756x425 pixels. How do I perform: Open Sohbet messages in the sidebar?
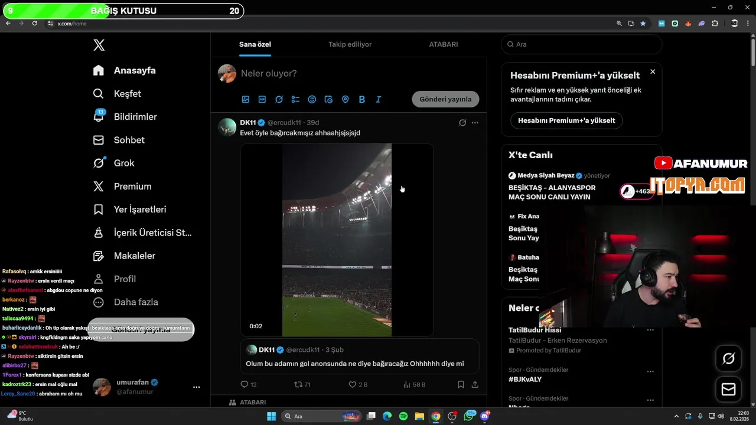pos(119,140)
